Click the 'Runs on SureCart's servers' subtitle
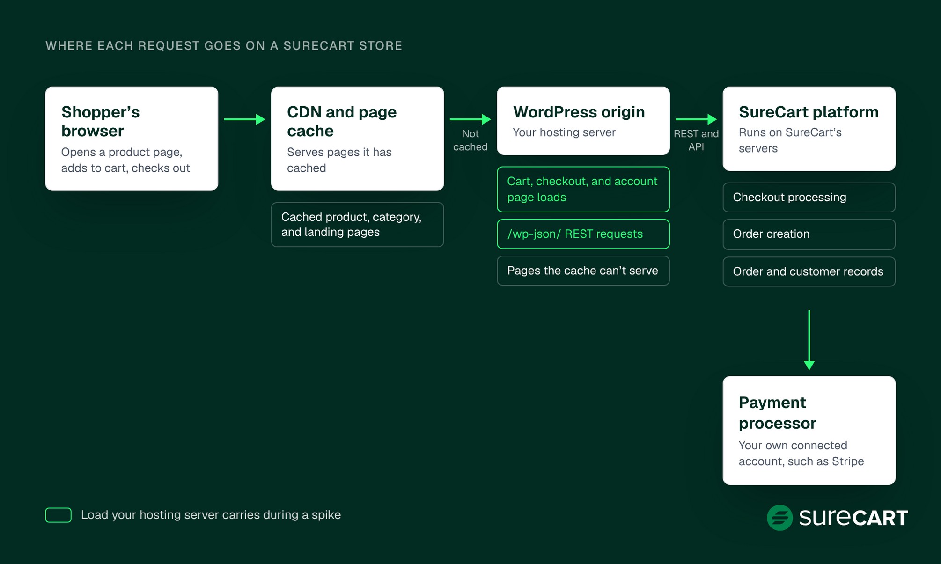This screenshot has width=941, height=564. 790,140
